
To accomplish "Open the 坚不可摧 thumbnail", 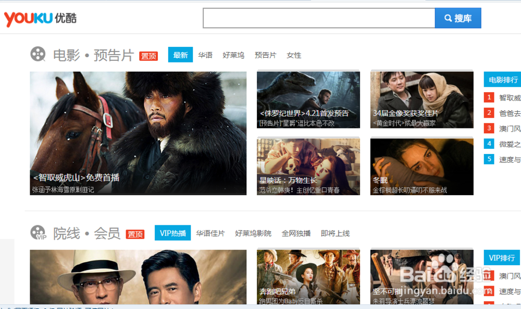I will (x=422, y=277).
